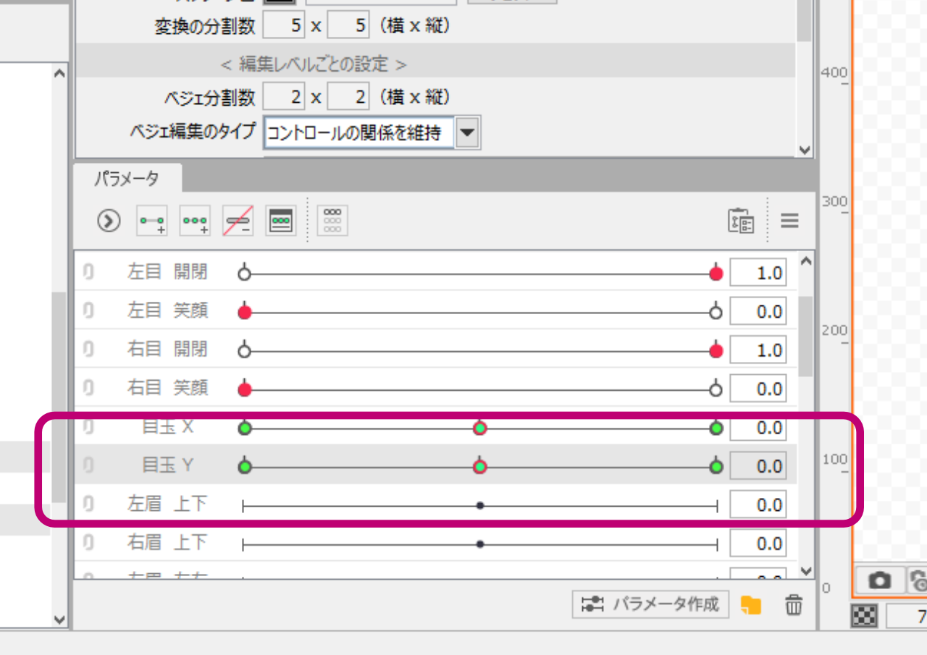Click the center dot of the 右眉 上下 slider
The height and width of the screenshot is (655, 927).
pos(479,544)
